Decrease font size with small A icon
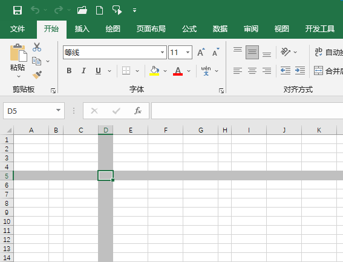This screenshot has height=262, width=343. [x=216, y=52]
